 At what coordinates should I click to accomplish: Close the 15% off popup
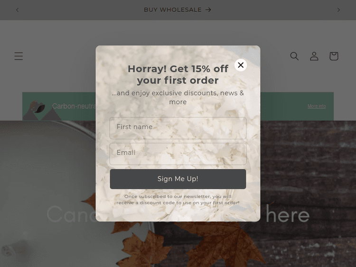[241, 65]
